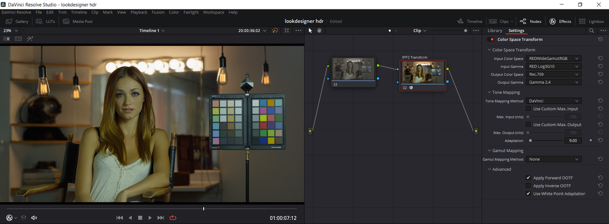The width and height of the screenshot is (609, 224).
Task: Open Input Gamma dropdown
Action: (553, 66)
